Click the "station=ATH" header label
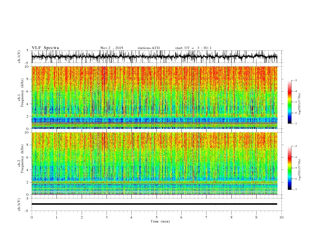317x244 pixels. pos(148,48)
